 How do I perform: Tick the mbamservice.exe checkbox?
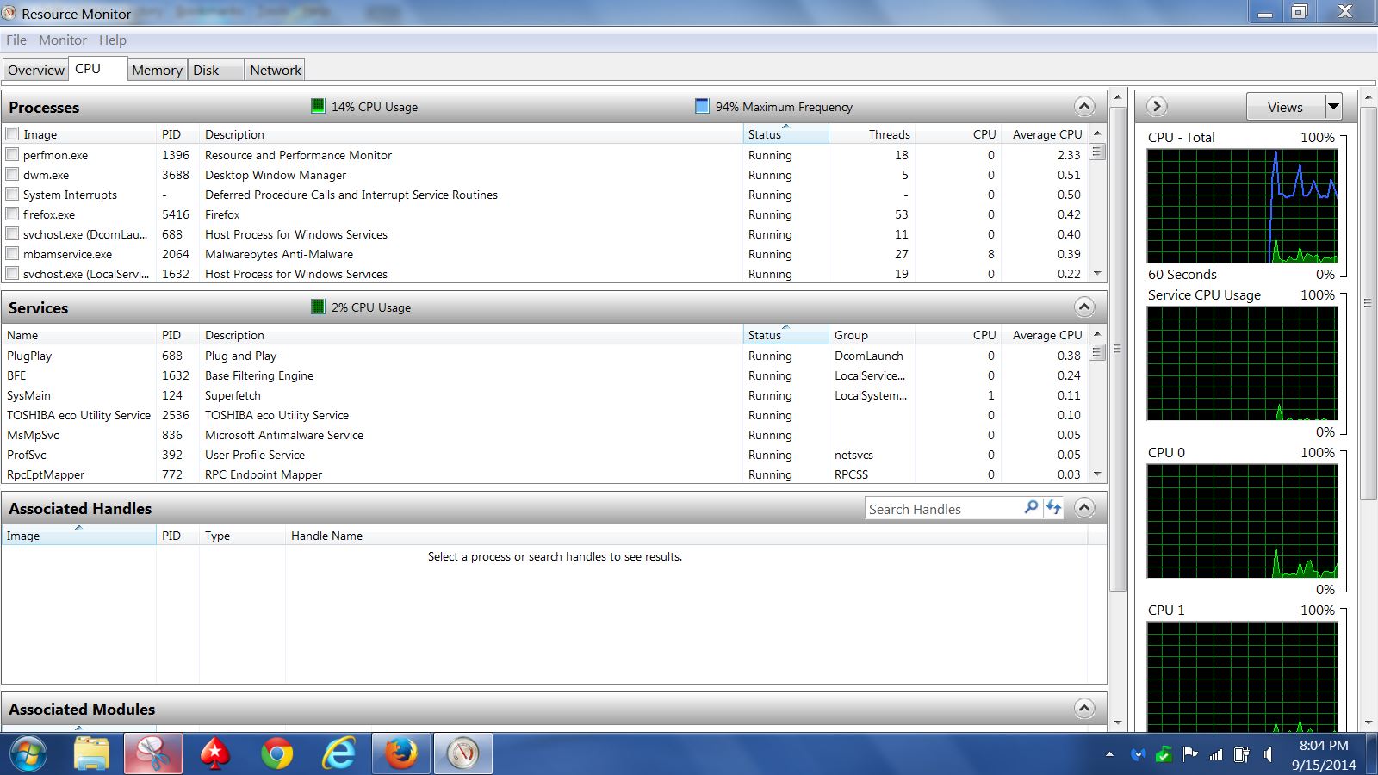tap(12, 253)
